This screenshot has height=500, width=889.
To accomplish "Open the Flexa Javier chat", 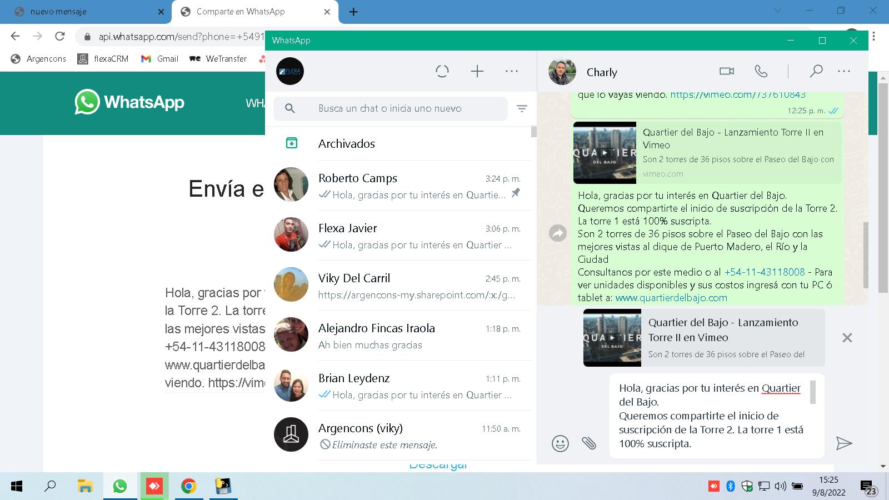I will 398,236.
